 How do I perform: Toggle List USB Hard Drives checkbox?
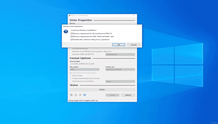point(71,49)
